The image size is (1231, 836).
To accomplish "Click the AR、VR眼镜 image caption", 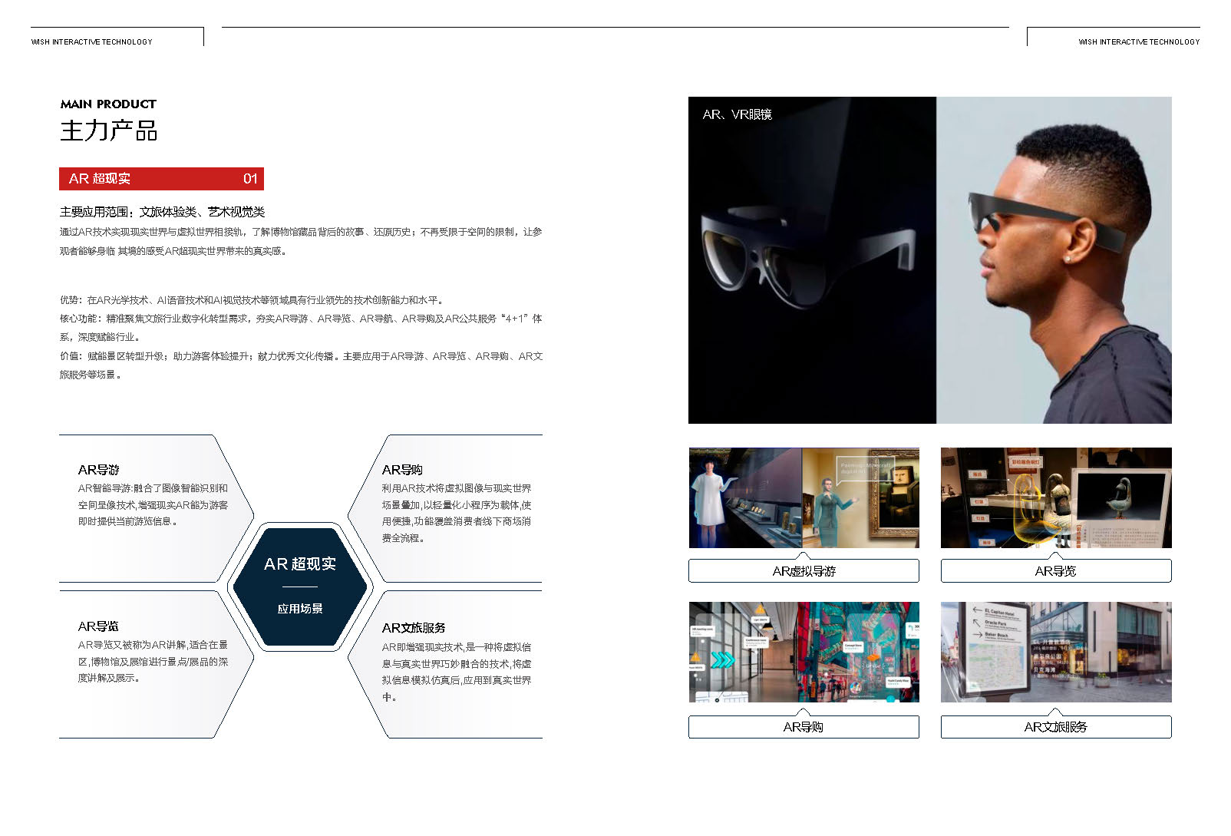I will (737, 114).
